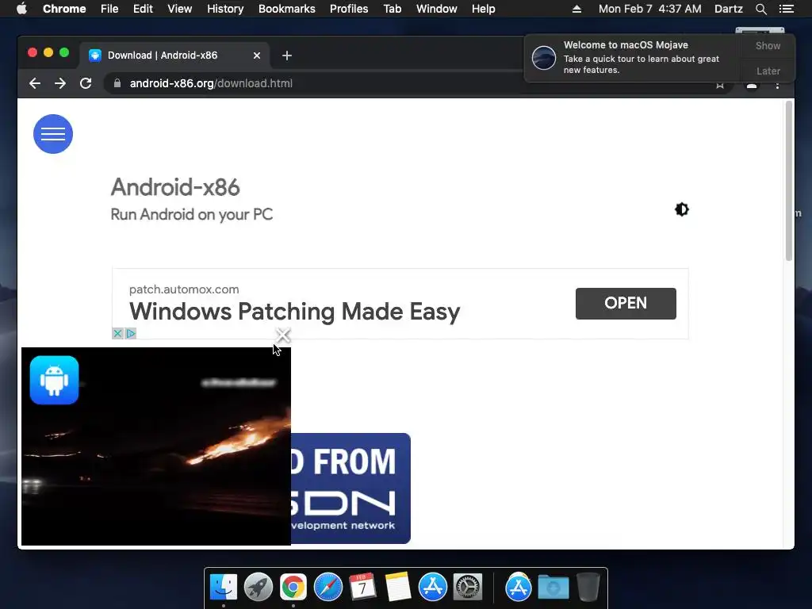The height and width of the screenshot is (609, 812).
Task: Open the Chrome application menu
Action: click(64, 9)
